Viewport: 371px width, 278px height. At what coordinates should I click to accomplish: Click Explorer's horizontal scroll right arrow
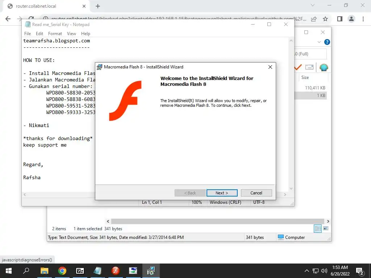328,221
